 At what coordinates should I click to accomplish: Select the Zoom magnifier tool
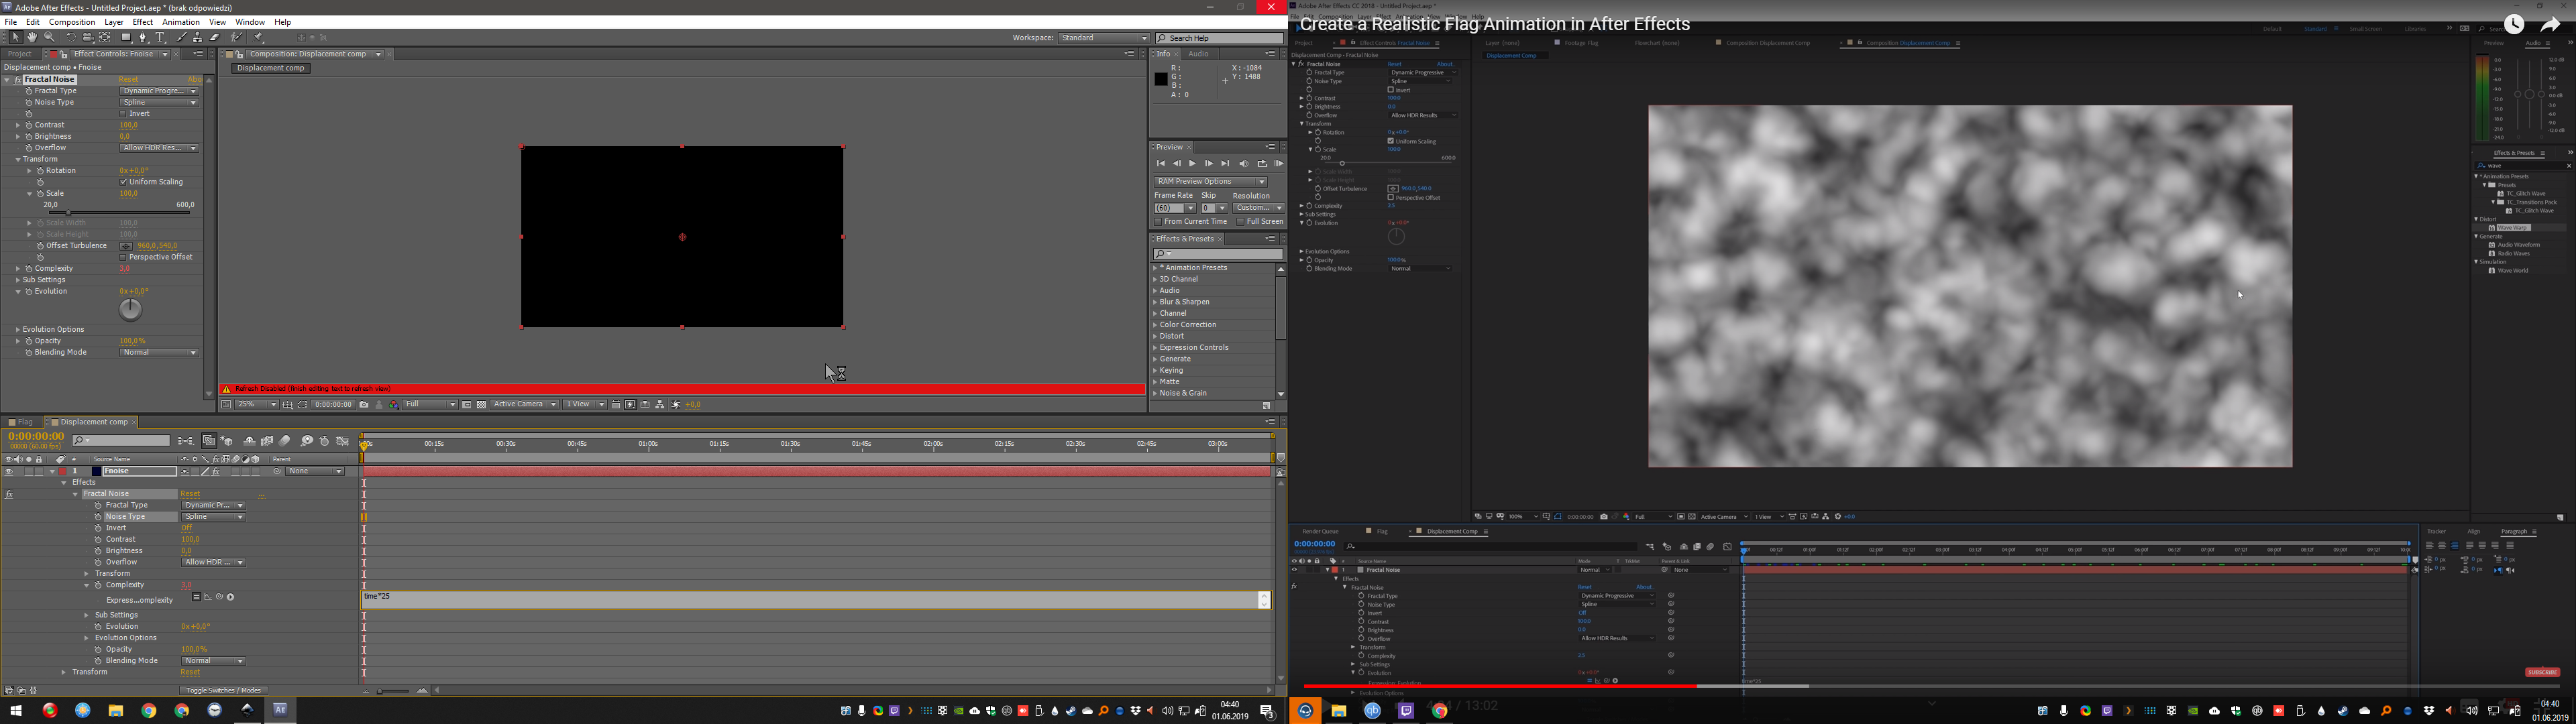click(49, 37)
